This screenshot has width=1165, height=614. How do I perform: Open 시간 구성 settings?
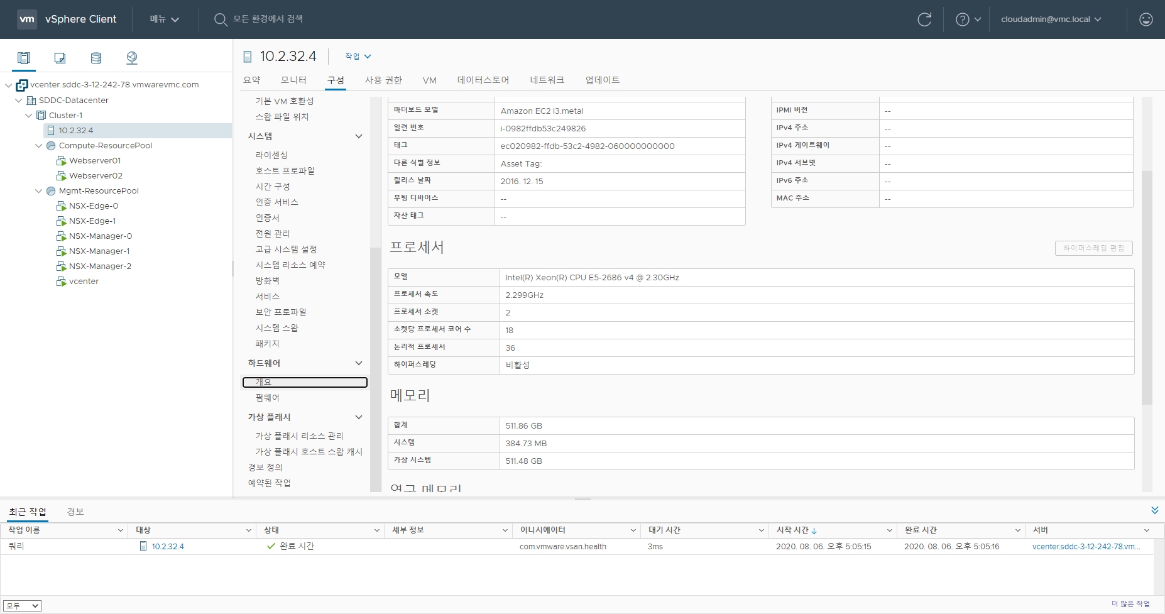pos(273,187)
